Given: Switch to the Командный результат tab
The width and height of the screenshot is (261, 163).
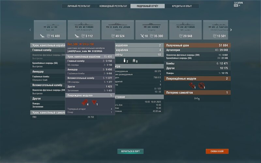Looking at the screenshot, I should (113, 6).
